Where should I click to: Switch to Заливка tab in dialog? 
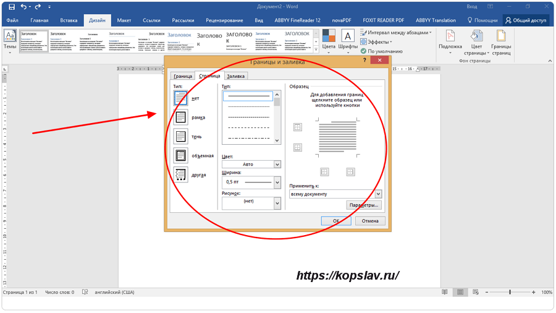click(236, 76)
